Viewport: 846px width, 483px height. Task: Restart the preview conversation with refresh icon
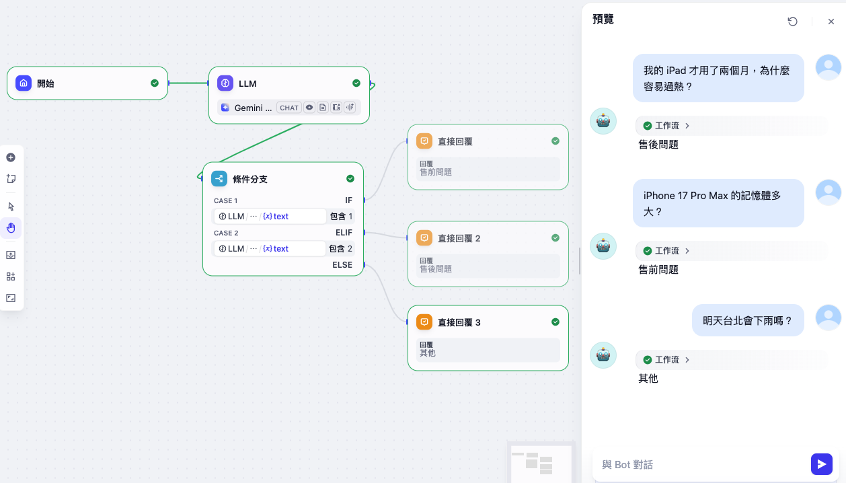792,22
